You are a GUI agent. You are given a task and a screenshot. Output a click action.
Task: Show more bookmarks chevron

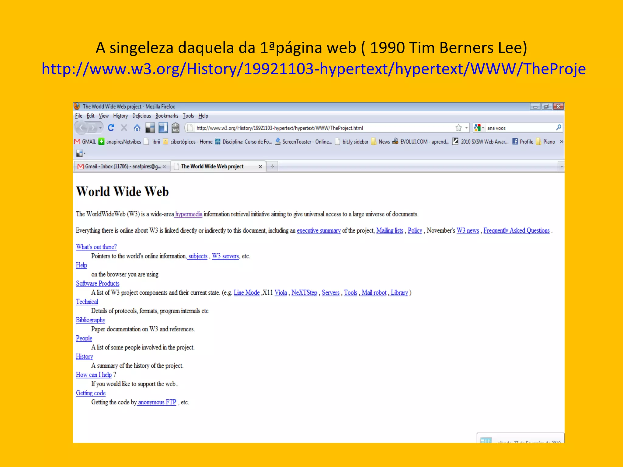[x=562, y=142]
